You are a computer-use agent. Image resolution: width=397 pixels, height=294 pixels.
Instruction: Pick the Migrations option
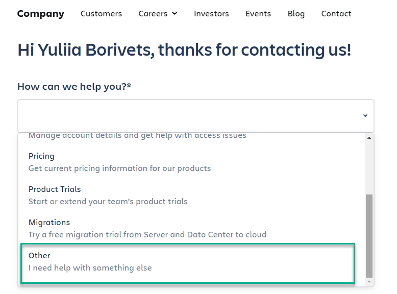tap(147, 228)
